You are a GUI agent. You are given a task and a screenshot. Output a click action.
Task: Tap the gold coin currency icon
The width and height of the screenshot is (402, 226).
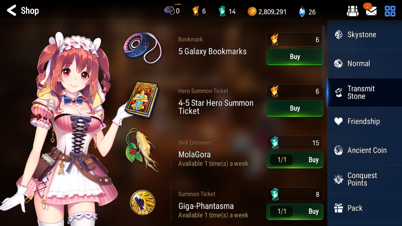[x=252, y=12]
